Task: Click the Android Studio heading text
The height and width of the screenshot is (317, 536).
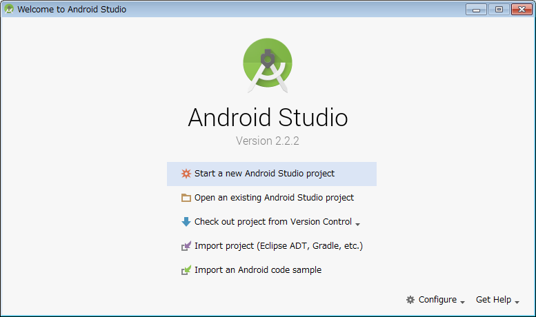Action: 268,118
